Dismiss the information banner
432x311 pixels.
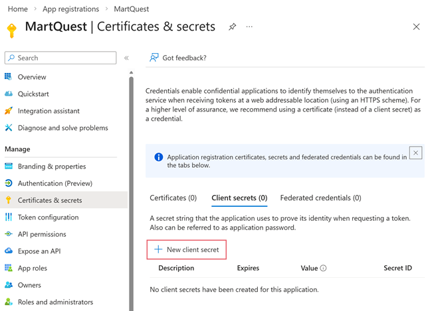416,153
